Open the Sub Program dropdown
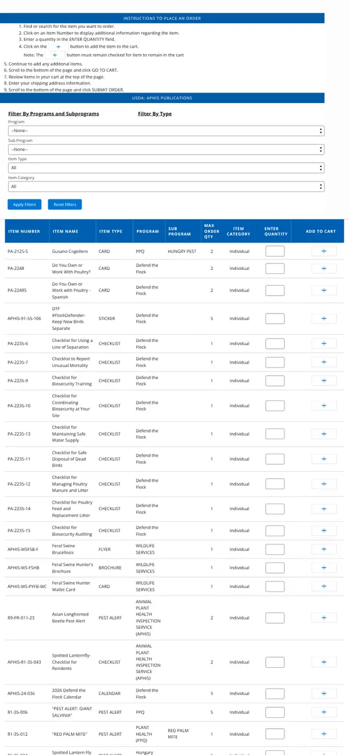349x755 pixels. (166, 149)
